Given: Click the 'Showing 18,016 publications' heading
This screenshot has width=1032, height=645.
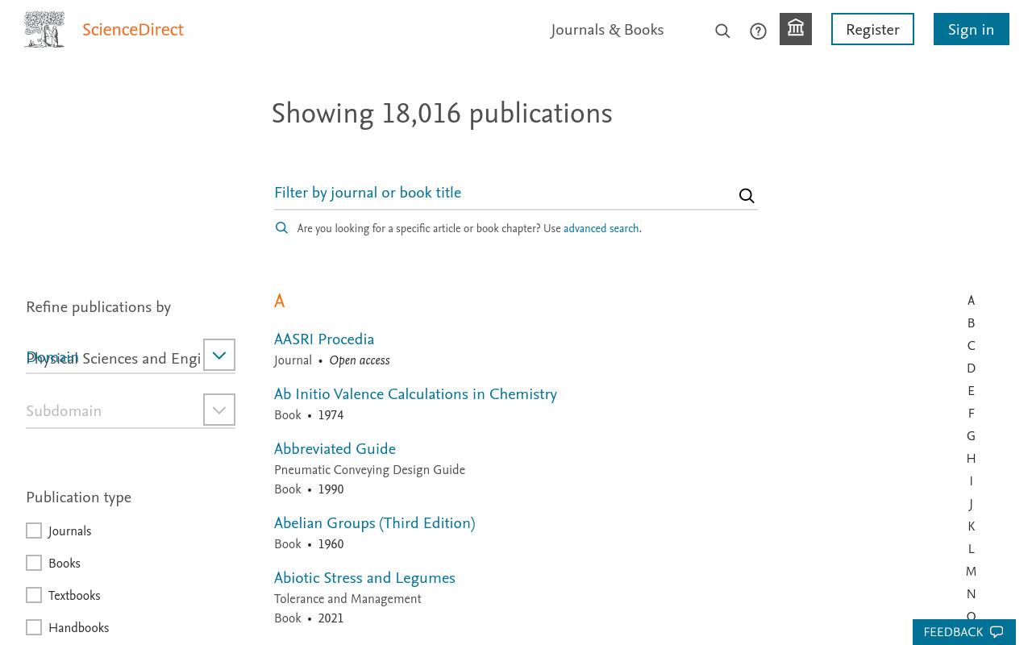Looking at the screenshot, I should click(442, 114).
